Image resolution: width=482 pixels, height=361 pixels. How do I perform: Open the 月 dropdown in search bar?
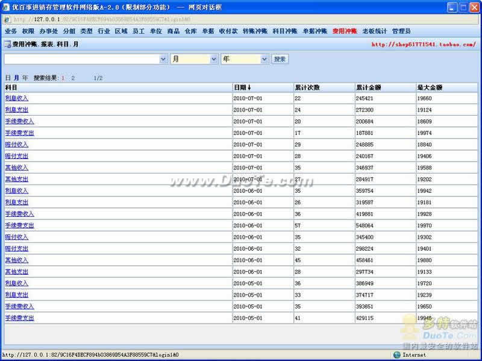point(214,59)
